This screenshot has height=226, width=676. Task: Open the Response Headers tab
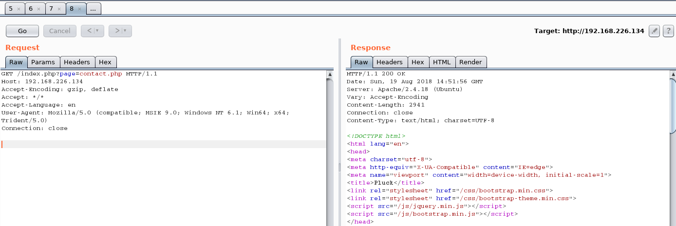pyautogui.click(x=390, y=62)
